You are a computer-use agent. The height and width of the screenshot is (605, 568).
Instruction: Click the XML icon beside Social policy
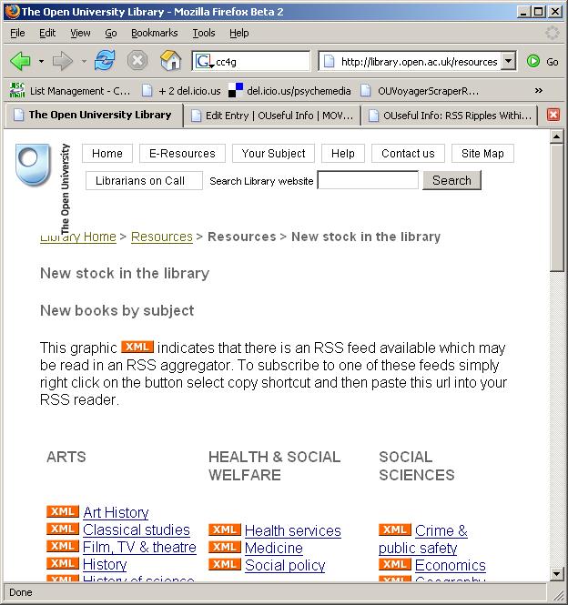point(225,564)
